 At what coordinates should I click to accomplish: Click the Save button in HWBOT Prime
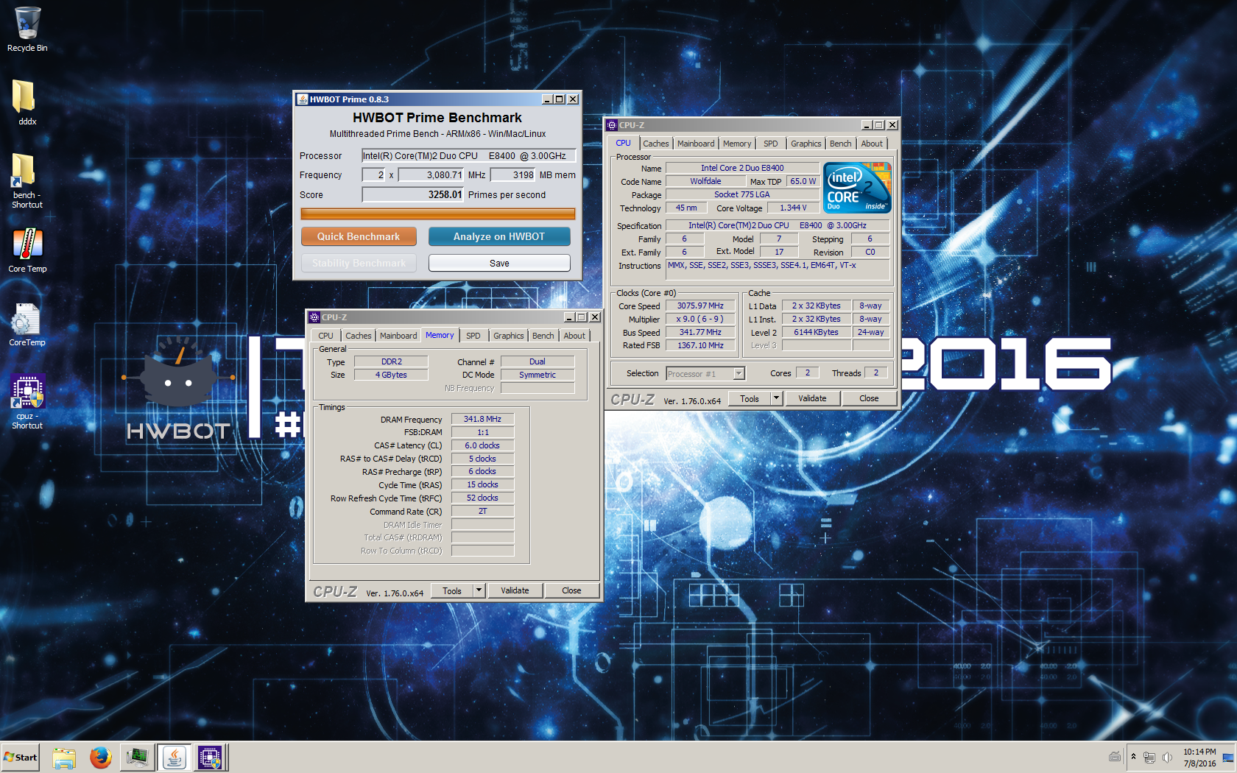click(499, 263)
